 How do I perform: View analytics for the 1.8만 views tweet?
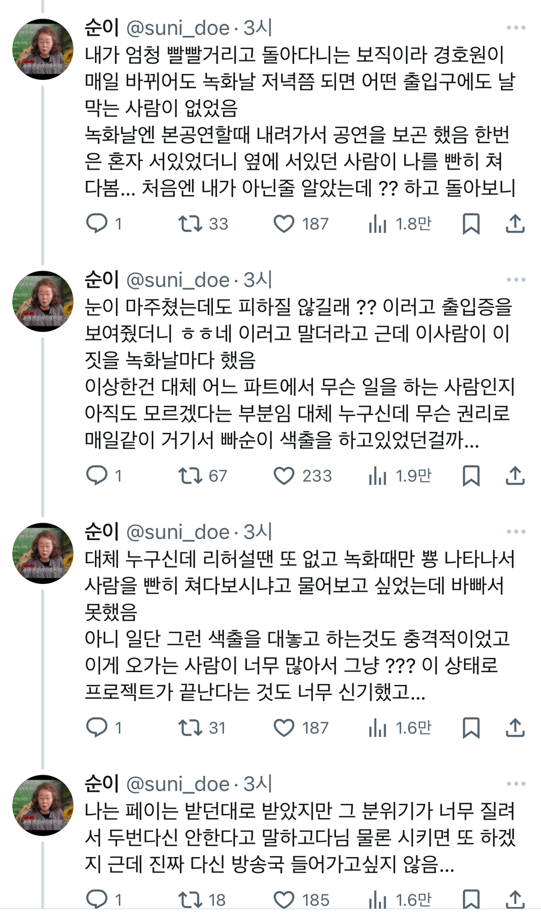coord(378,224)
